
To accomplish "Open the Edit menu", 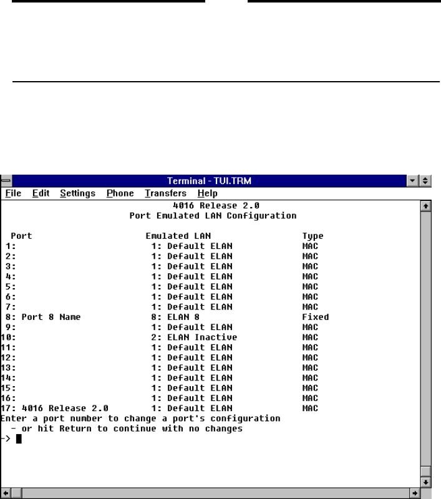I will 41,193.
